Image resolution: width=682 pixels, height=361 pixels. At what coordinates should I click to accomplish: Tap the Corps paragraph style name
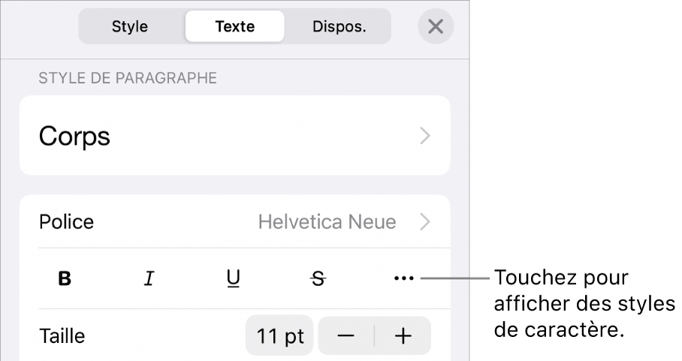[x=75, y=136]
